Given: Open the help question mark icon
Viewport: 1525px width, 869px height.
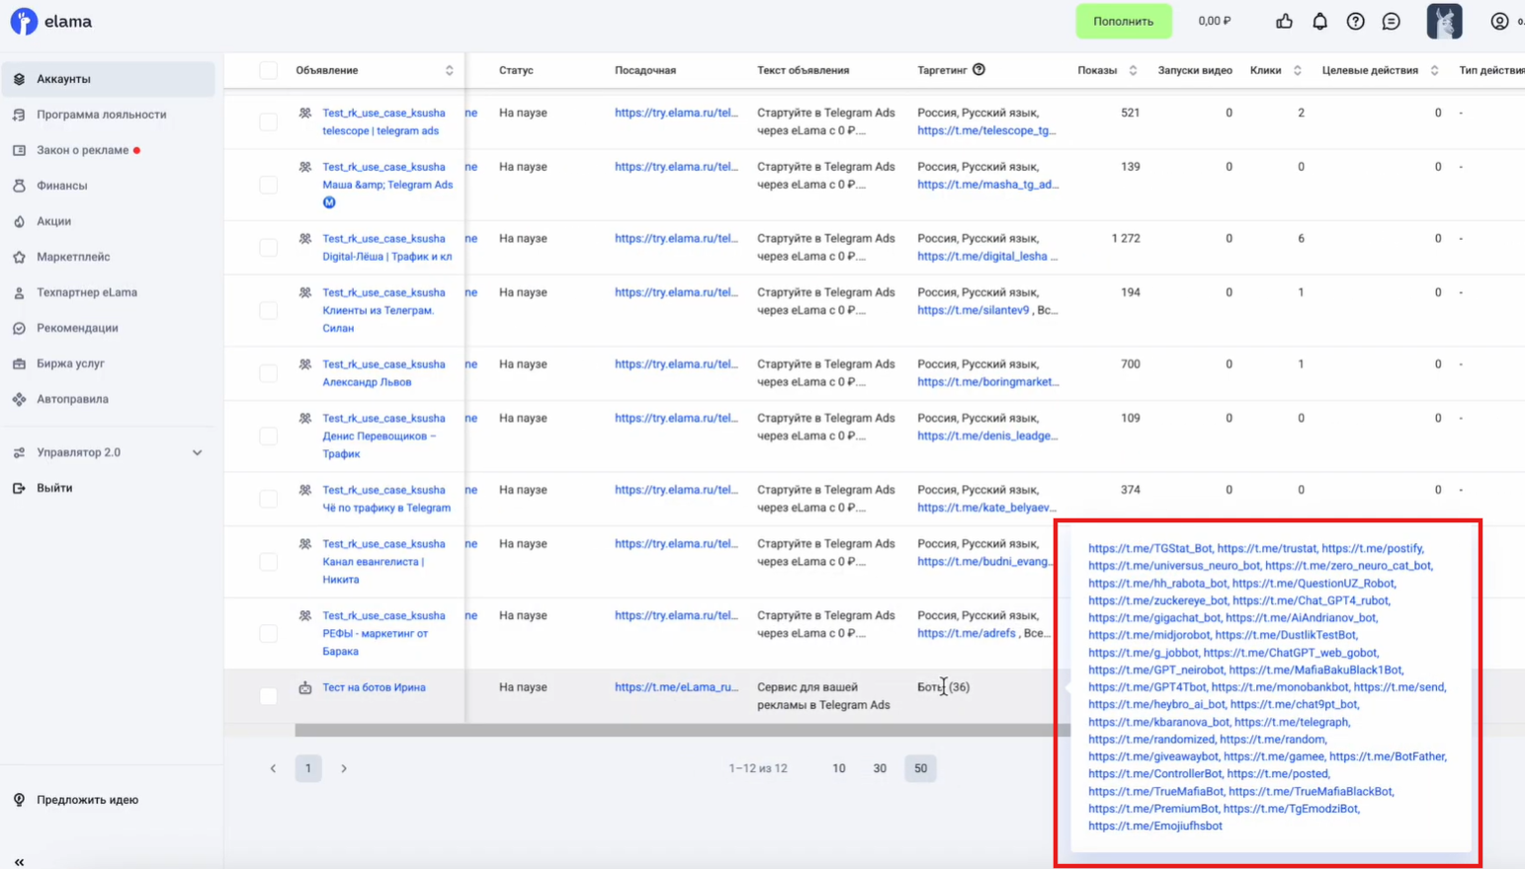Looking at the screenshot, I should click(1355, 21).
